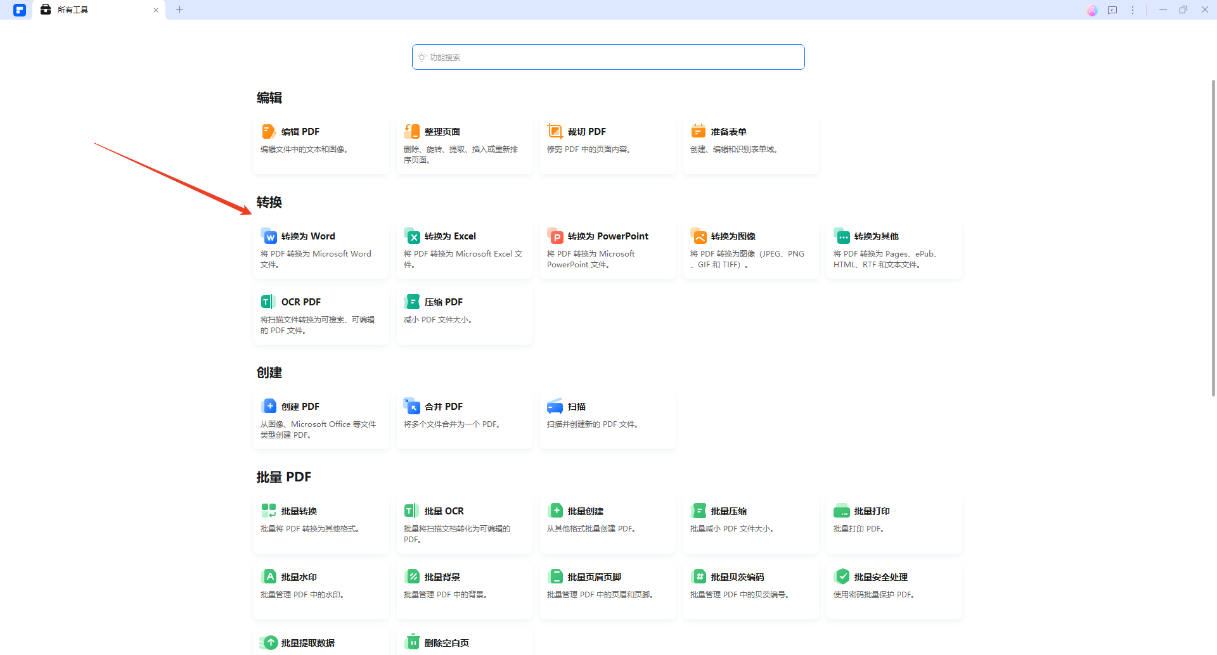Open the user account avatar
The width and height of the screenshot is (1217, 655).
tap(1092, 10)
